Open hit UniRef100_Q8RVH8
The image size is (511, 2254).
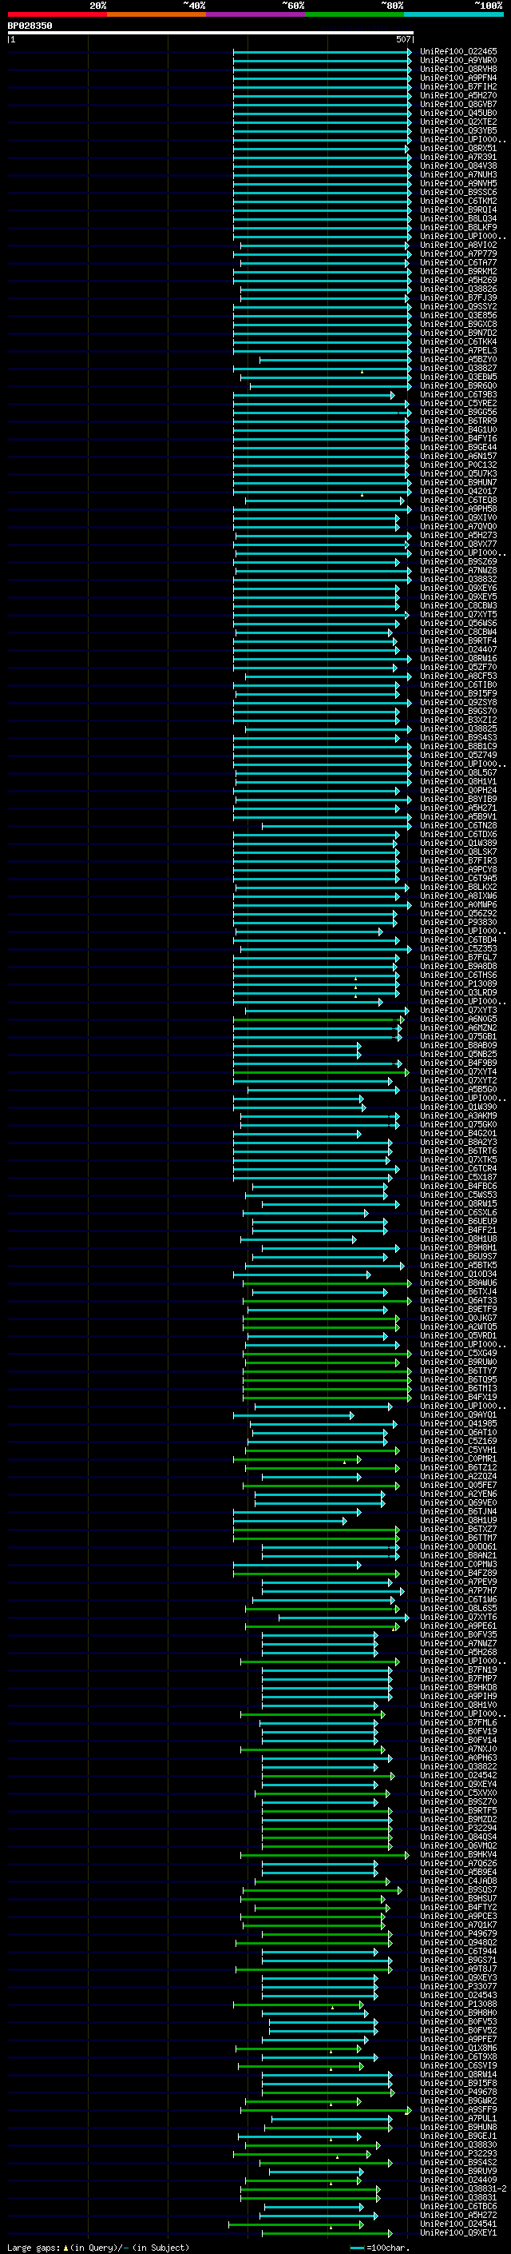(x=458, y=69)
